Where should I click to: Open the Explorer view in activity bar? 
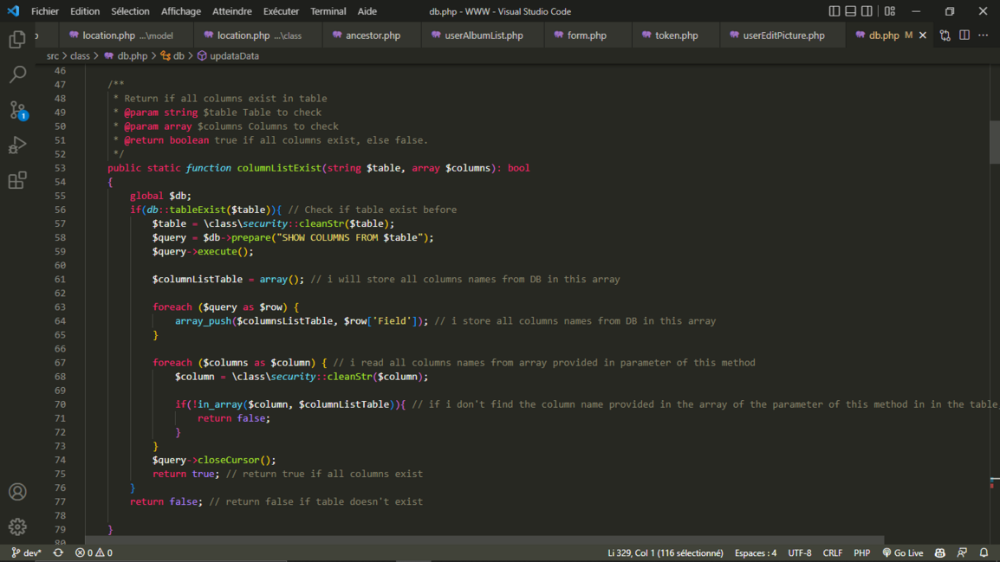[x=17, y=40]
